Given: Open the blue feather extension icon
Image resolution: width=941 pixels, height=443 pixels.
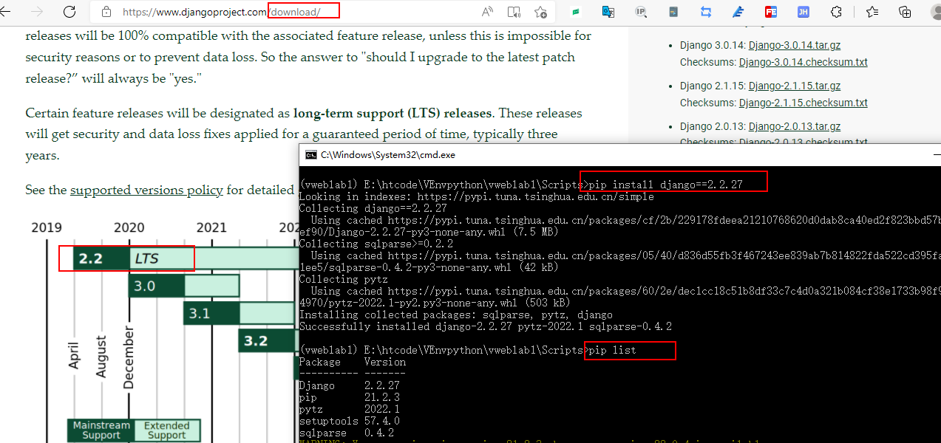Looking at the screenshot, I should [x=738, y=12].
